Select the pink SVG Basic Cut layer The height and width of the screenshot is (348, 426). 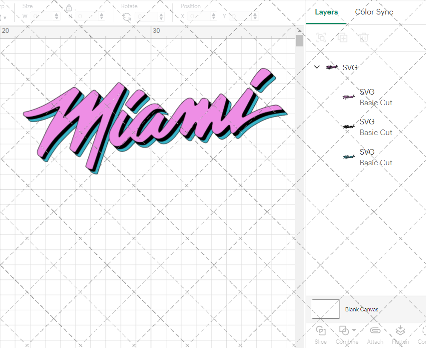point(366,97)
